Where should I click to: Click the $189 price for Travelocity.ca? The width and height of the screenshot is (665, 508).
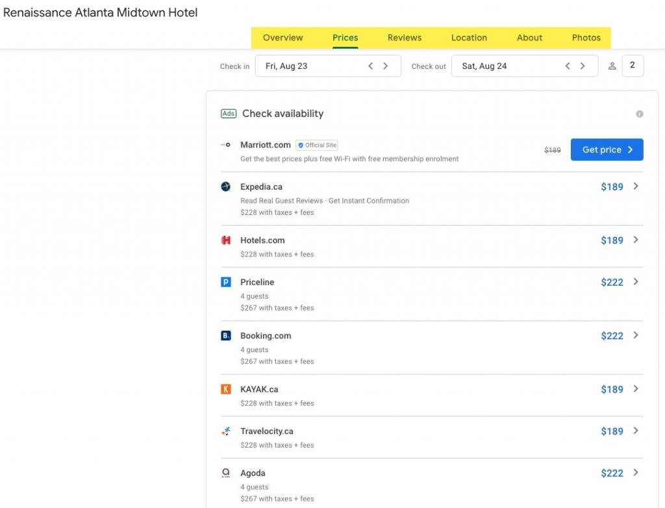click(x=612, y=431)
